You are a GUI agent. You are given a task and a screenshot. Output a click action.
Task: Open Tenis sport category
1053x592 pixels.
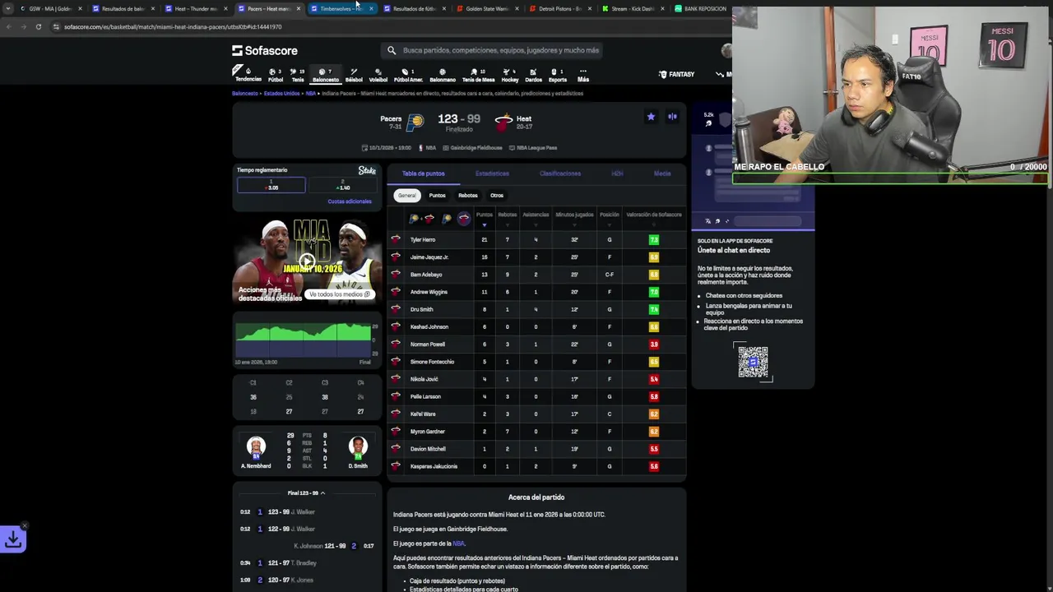click(x=298, y=75)
